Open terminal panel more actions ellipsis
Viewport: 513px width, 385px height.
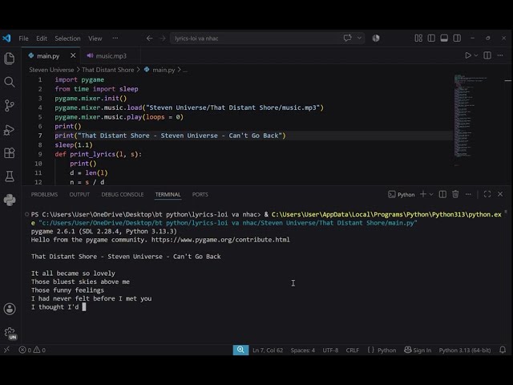coord(468,194)
